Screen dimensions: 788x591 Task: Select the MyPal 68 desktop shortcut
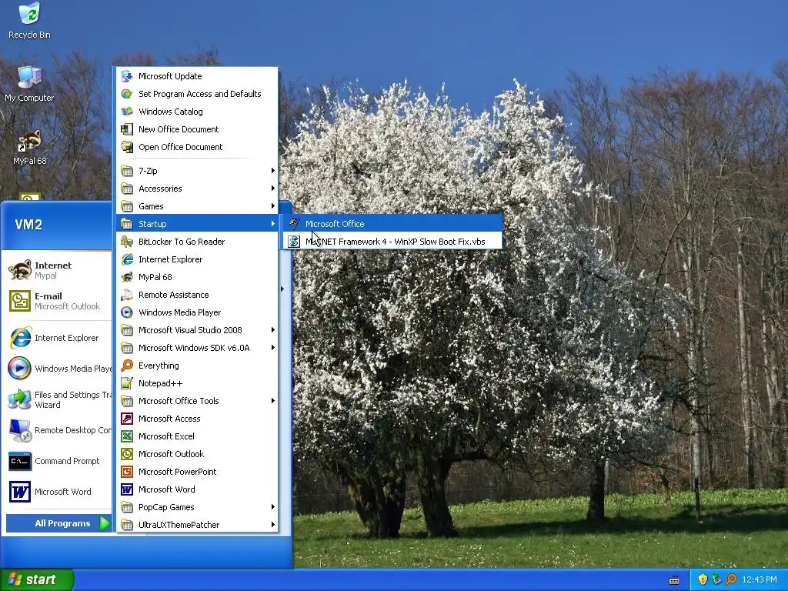pos(29,147)
